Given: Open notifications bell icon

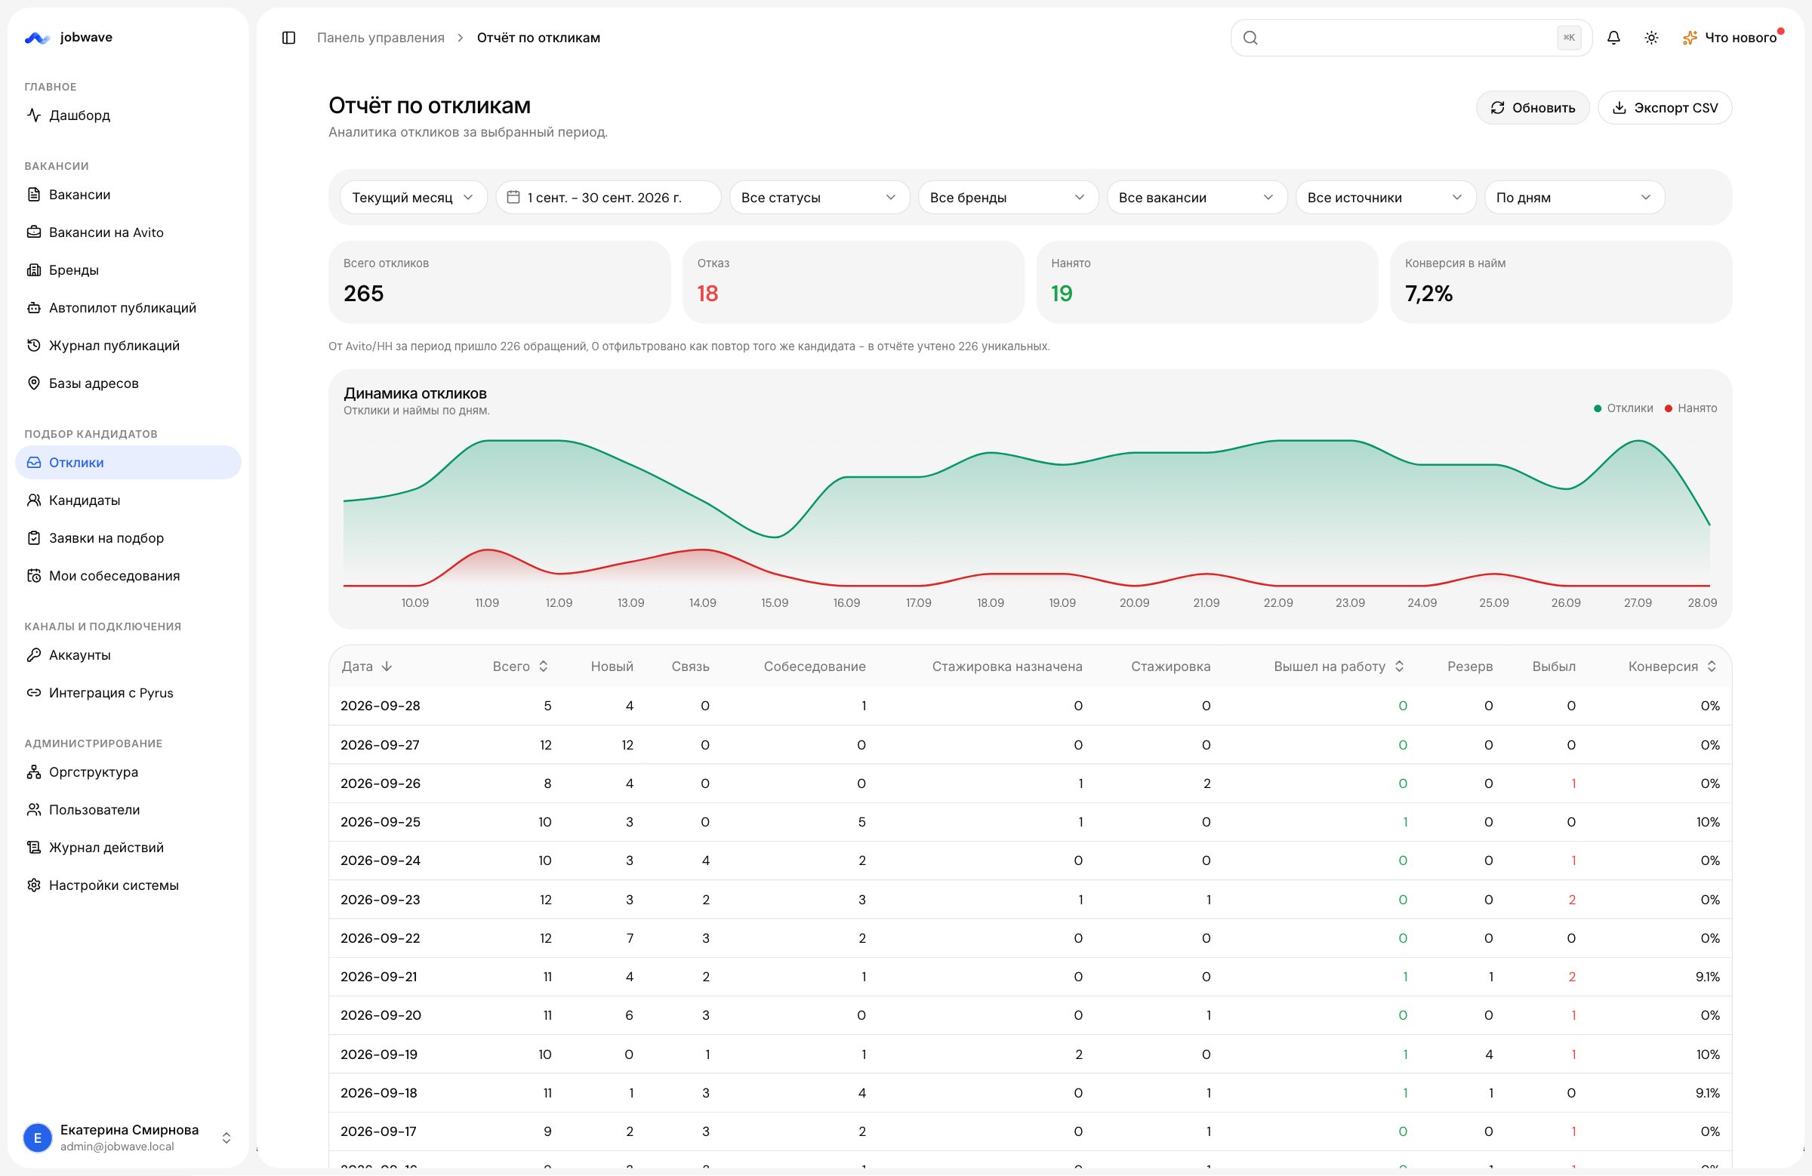Looking at the screenshot, I should pyautogui.click(x=1613, y=37).
